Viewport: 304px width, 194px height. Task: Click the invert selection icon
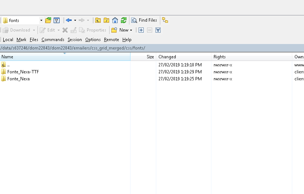pos(158,30)
